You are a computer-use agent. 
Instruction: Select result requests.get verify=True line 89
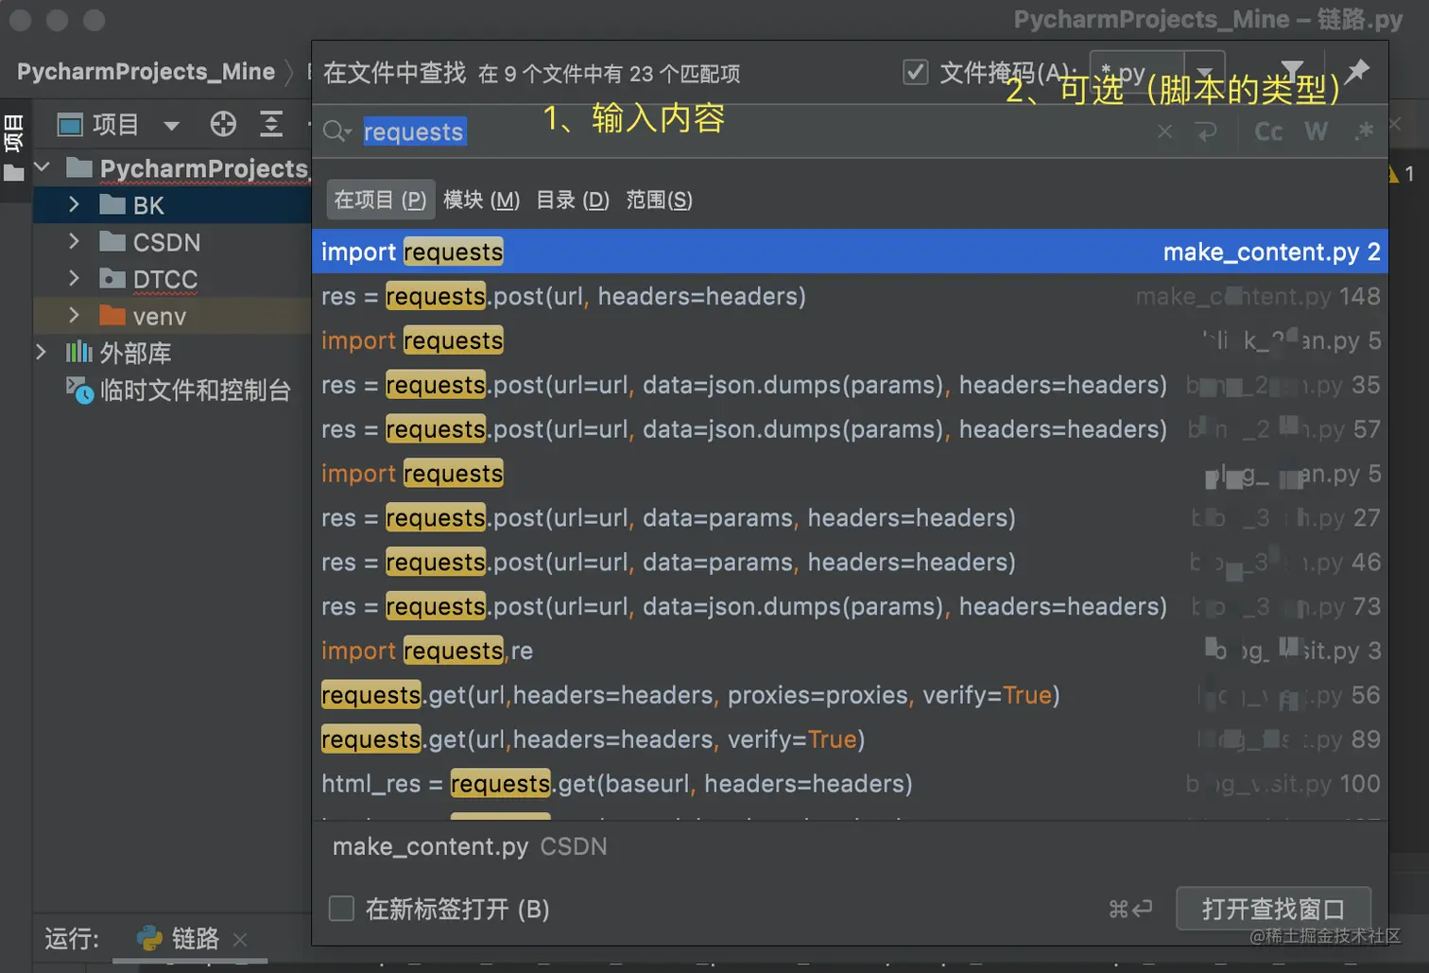[x=850, y=739]
